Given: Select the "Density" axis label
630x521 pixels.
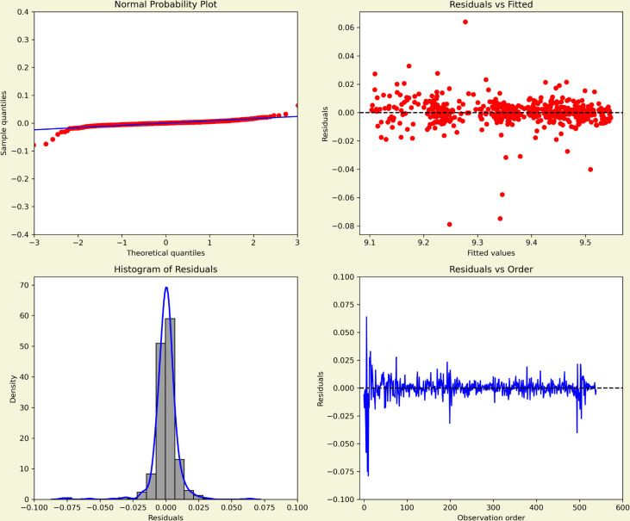Looking at the screenshot, I should pos(13,388).
